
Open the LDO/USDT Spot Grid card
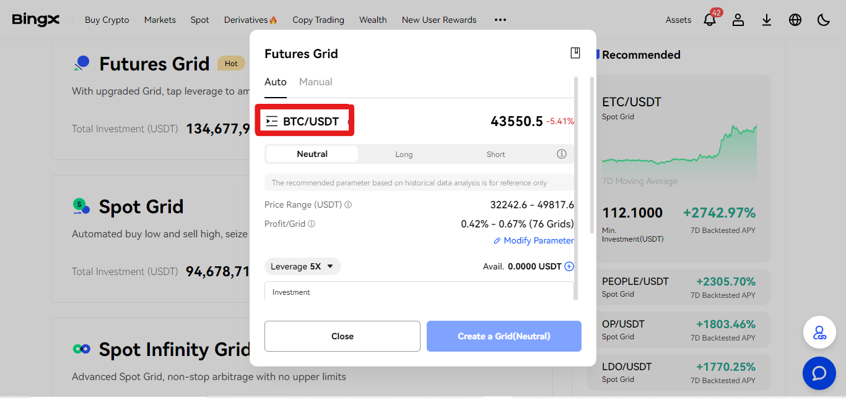pyautogui.click(x=679, y=373)
